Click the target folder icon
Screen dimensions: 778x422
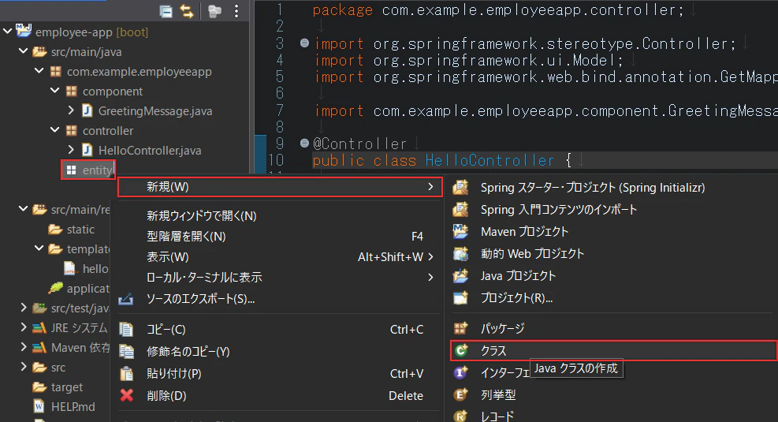[x=39, y=387]
